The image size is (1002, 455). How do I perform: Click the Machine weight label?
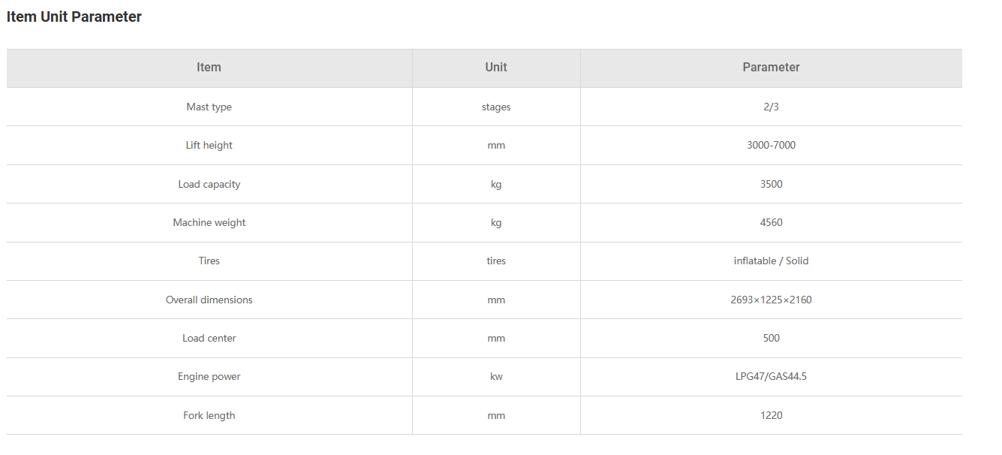coord(209,222)
